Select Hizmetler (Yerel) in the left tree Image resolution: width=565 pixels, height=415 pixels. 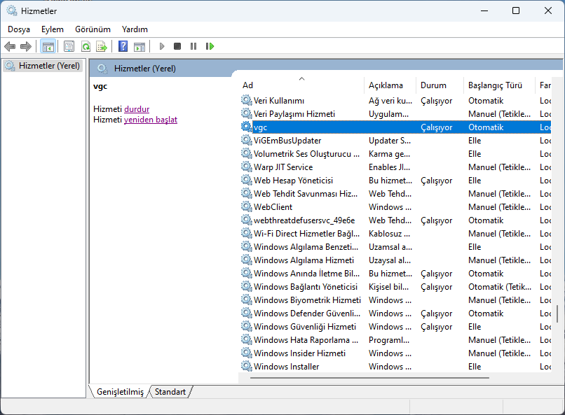coord(43,66)
